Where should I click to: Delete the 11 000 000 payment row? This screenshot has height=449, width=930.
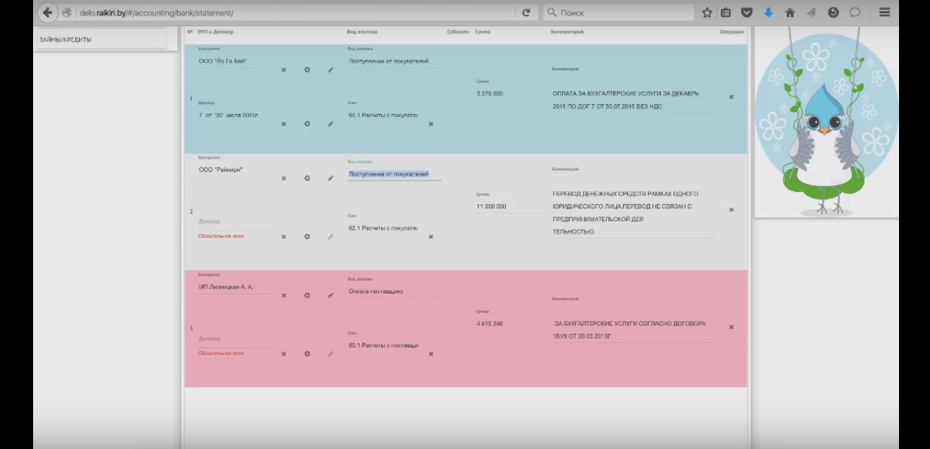(x=731, y=210)
